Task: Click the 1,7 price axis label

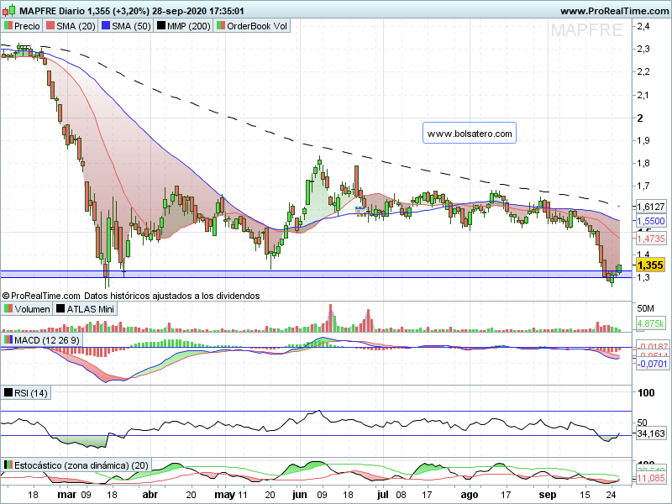Action: pyautogui.click(x=643, y=186)
